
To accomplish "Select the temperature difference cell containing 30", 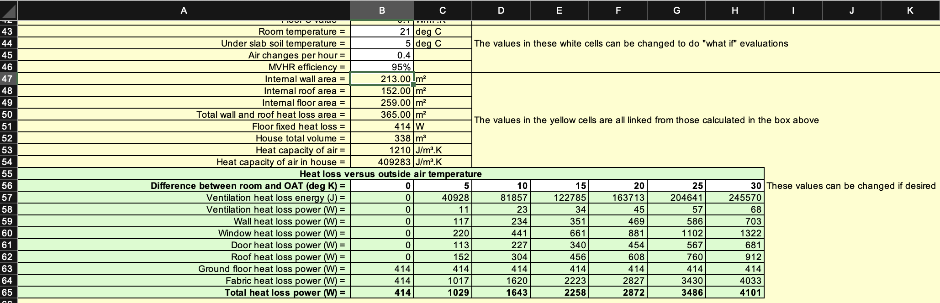I will 734,186.
